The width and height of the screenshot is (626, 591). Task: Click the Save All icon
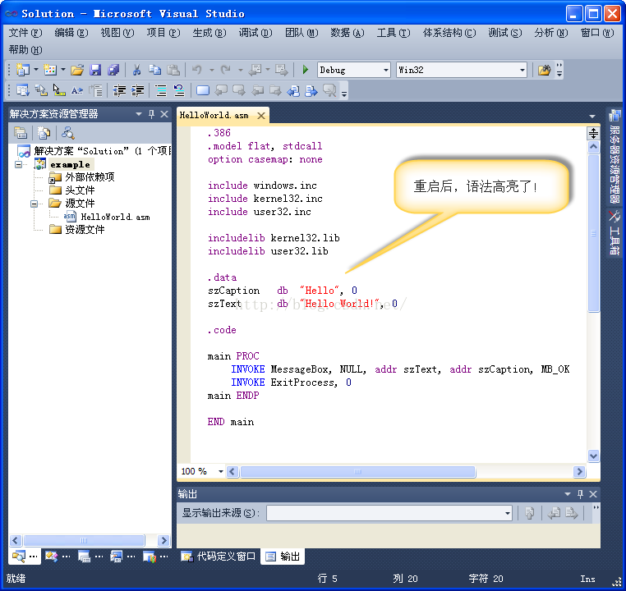(113, 71)
